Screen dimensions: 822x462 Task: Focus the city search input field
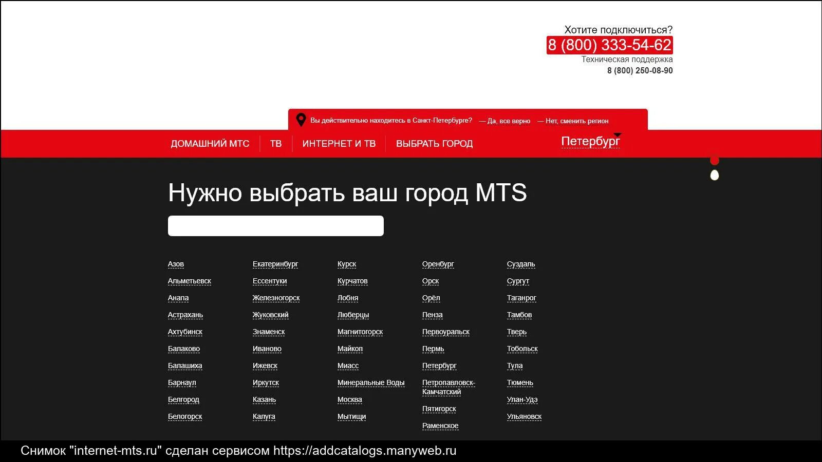click(x=276, y=226)
